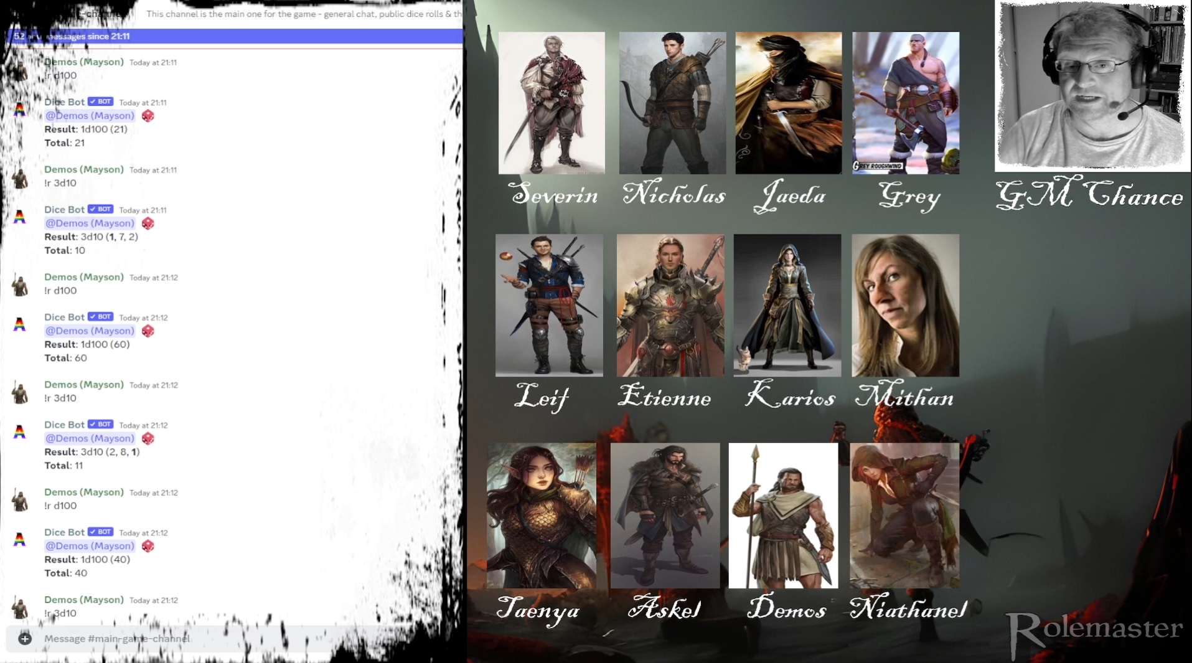Click the BOT badge on the Total: 40 Dice Bot message
The height and width of the screenshot is (663, 1192).
(x=100, y=532)
